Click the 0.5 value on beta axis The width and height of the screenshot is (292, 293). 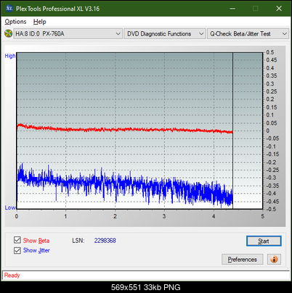click(270, 52)
